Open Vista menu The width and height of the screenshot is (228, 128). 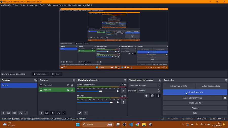coord(23,5)
